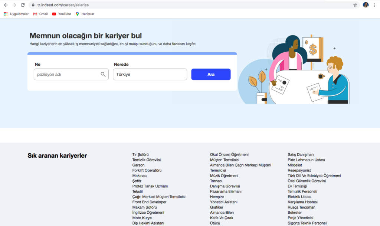Image resolution: width=380 pixels, height=226 pixels.
Task: Bookmark this page with star icon
Action: coord(355,5)
